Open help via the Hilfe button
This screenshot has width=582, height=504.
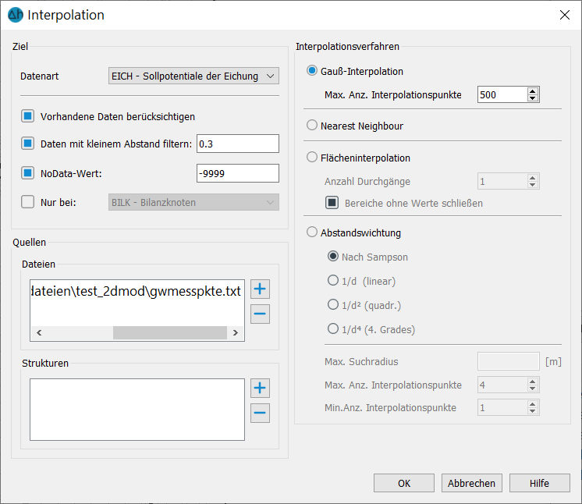tap(539, 483)
